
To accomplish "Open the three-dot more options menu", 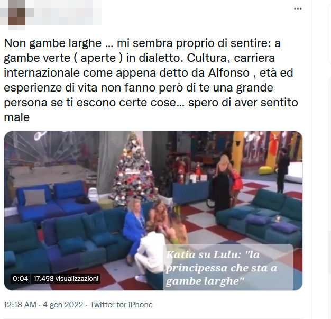I will click(x=298, y=8).
